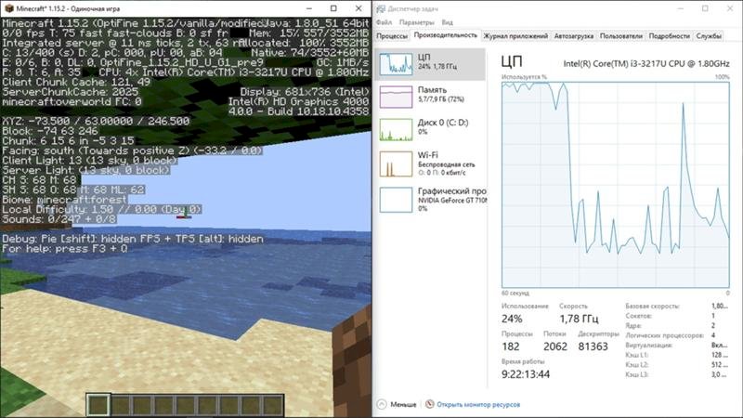Click the 81363 handles count
Viewport: 743px width, 418px height.
coord(593,346)
